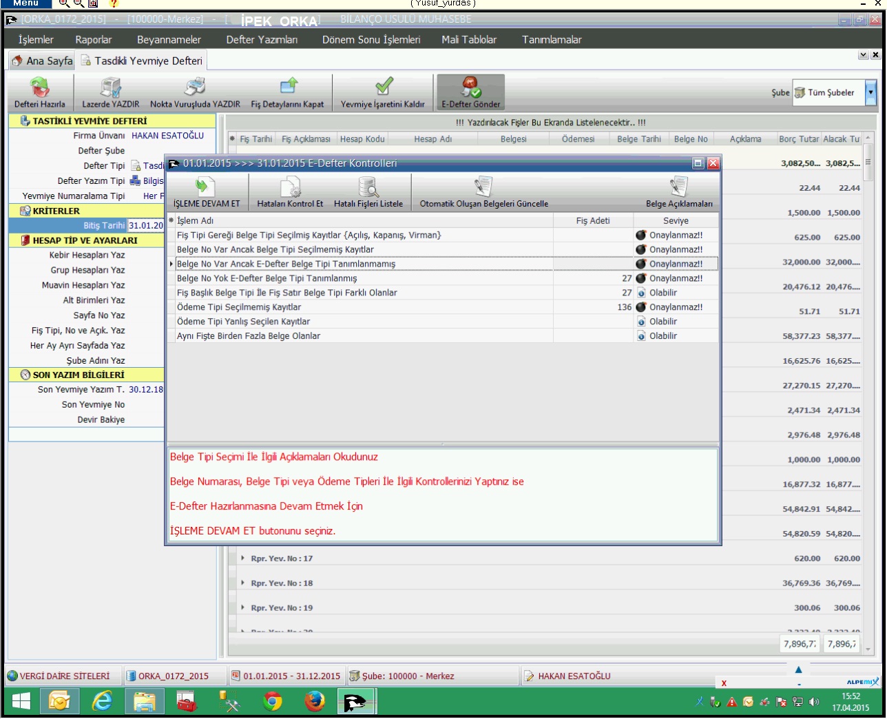Click the Defteri Hazırla toolbar icon
The width and height of the screenshot is (887, 719).
point(40,88)
